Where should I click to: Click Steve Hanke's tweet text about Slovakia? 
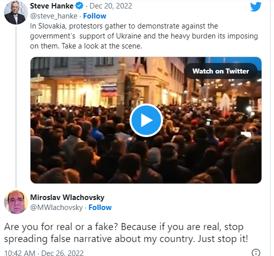[x=144, y=36]
